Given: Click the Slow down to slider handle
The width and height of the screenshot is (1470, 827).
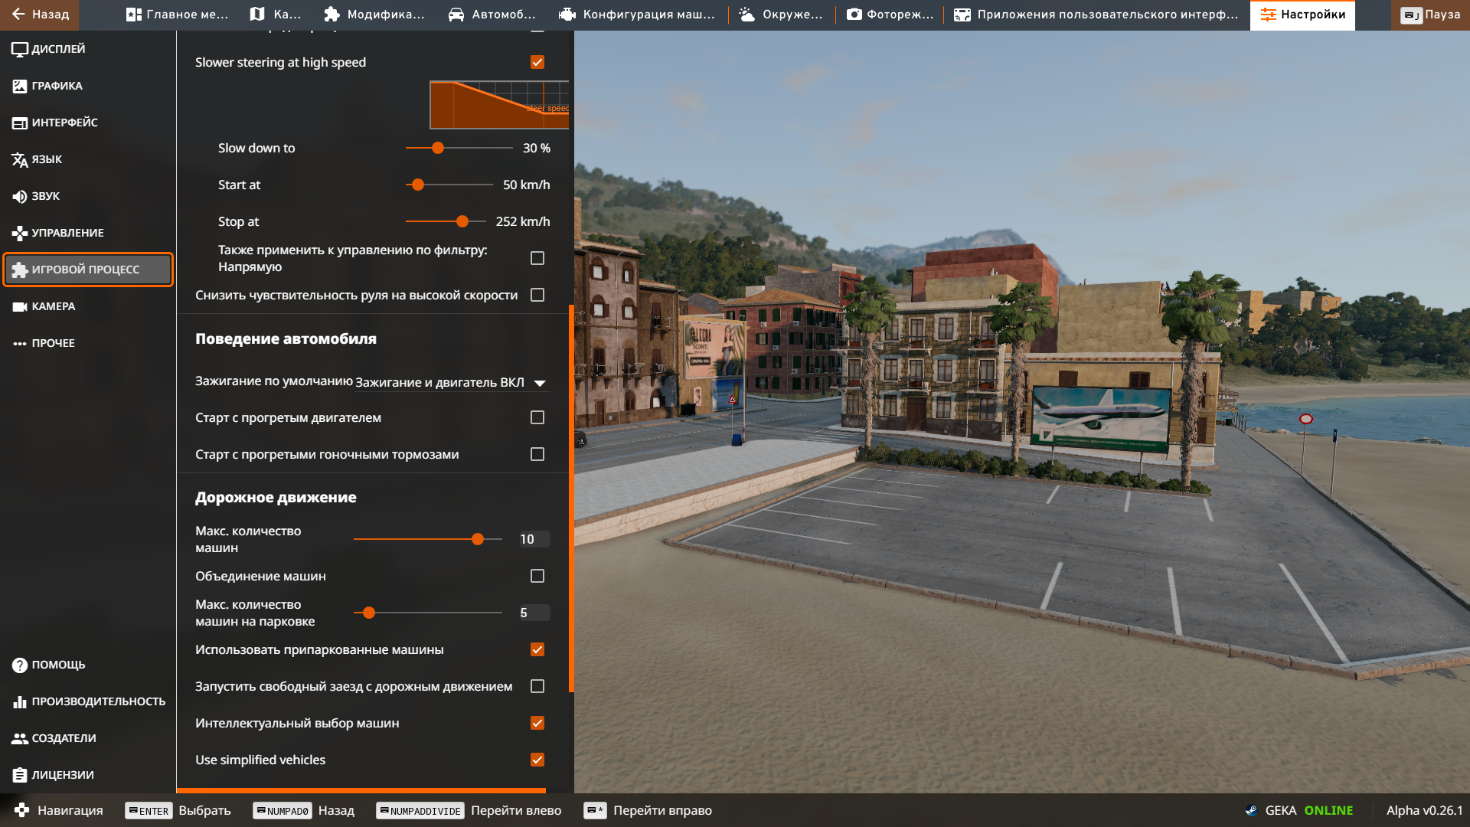Looking at the screenshot, I should coord(438,148).
